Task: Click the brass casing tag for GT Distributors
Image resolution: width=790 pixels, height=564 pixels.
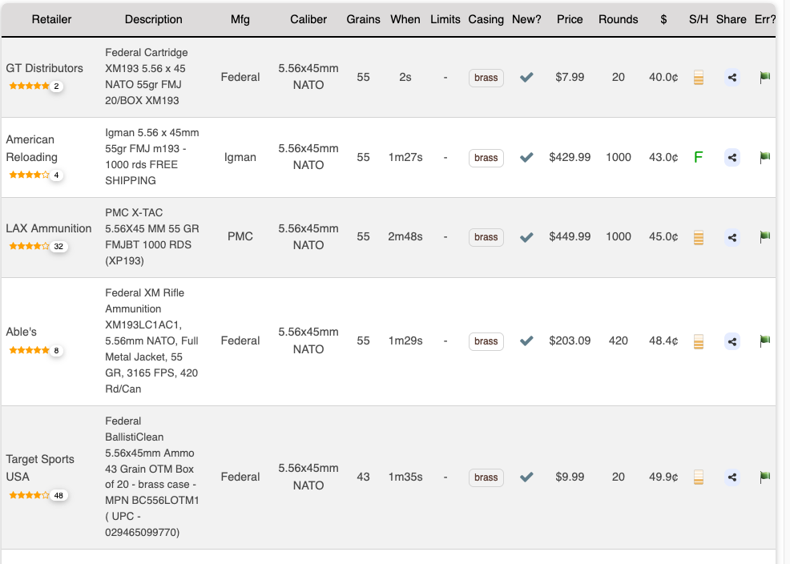Action: 486,78
